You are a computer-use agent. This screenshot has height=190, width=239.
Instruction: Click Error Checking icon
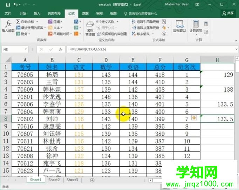[164, 28]
